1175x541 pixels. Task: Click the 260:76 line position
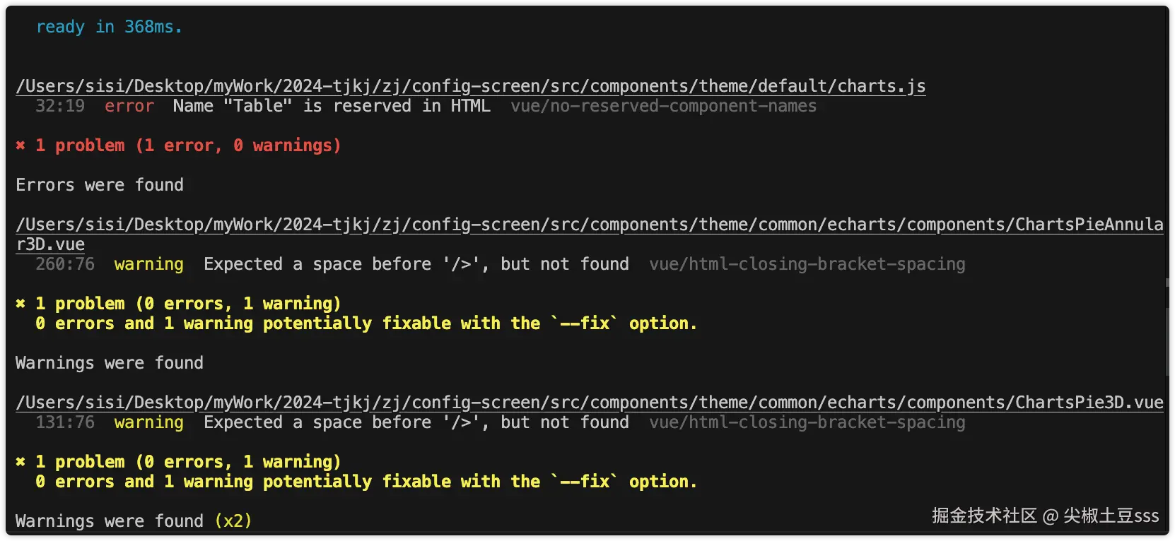pos(65,264)
